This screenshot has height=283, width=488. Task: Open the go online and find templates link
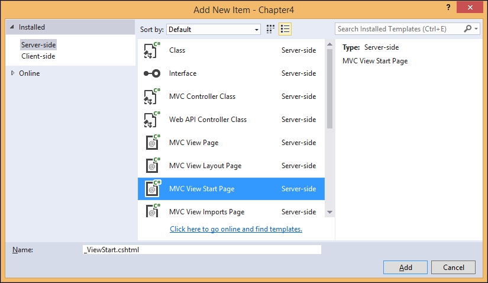(x=236, y=229)
